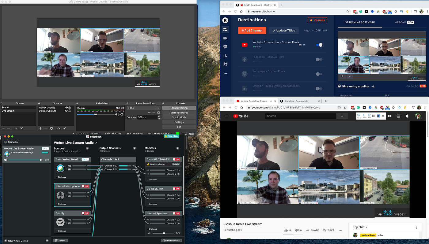Image resolution: width=429 pixels, height=244 pixels.
Task: Switch to the Analytics | Restream.io browser tab
Action: pyautogui.click(x=300, y=101)
